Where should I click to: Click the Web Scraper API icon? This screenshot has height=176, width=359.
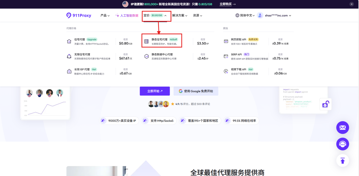tap(226, 42)
